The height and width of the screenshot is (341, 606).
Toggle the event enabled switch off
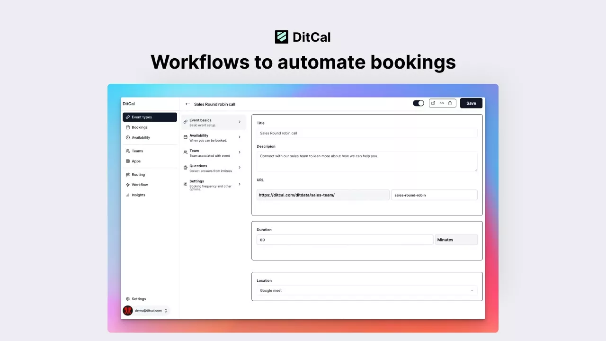(419, 103)
